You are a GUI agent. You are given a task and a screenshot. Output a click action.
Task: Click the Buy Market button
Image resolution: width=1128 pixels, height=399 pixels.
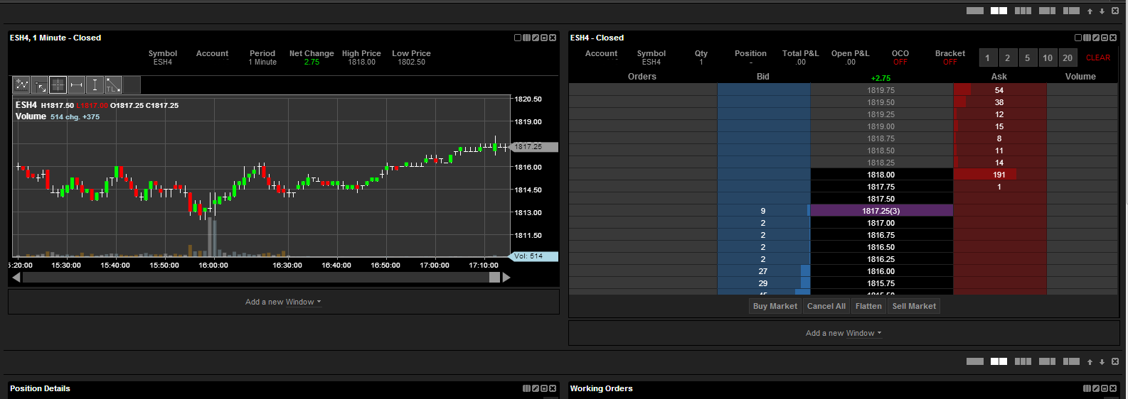tap(775, 306)
